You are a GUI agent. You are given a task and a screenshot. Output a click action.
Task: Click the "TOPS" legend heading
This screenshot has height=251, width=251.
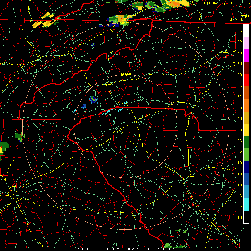245,17
